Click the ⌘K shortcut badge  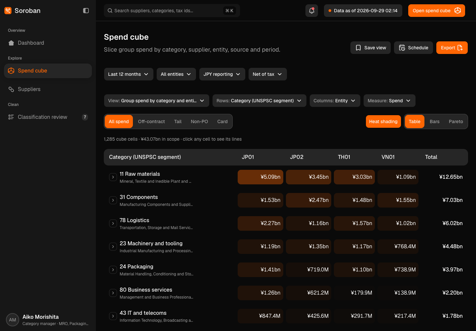pyautogui.click(x=229, y=11)
